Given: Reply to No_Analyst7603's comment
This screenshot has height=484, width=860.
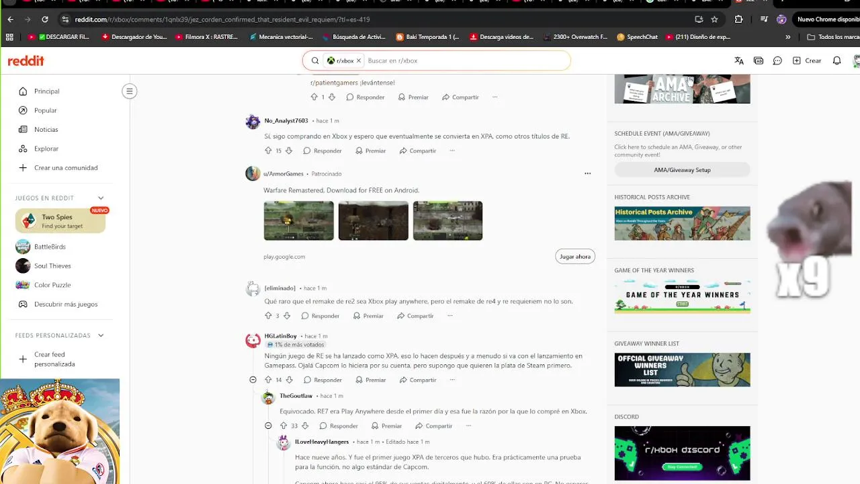Looking at the screenshot, I should point(322,151).
